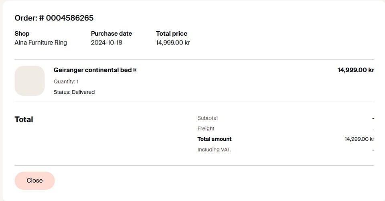
Task: Select the Subtotal row label
Action: pos(208,118)
